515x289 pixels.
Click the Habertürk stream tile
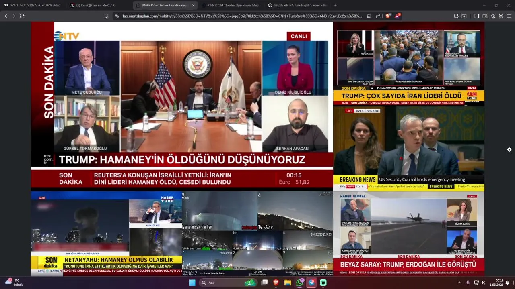tap(106, 234)
